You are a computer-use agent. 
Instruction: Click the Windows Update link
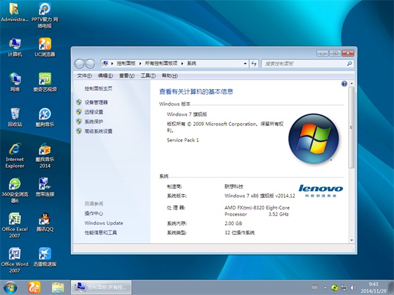tap(103, 223)
